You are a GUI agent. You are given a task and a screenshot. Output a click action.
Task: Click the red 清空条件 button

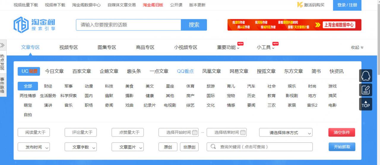click(342, 132)
